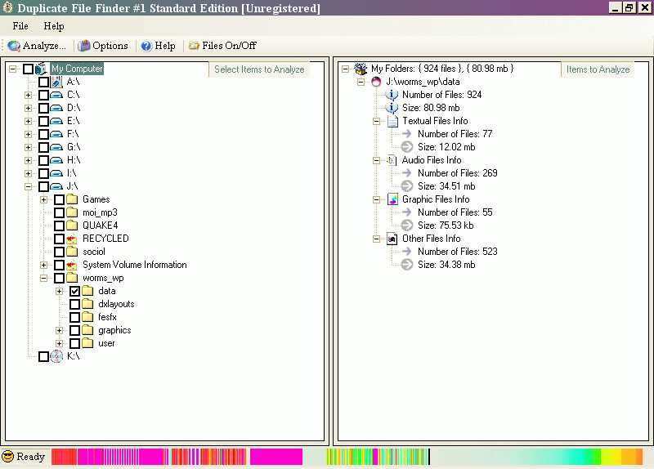Collapse the My Folders node in right panel
The width and height of the screenshot is (654, 469).
345,69
